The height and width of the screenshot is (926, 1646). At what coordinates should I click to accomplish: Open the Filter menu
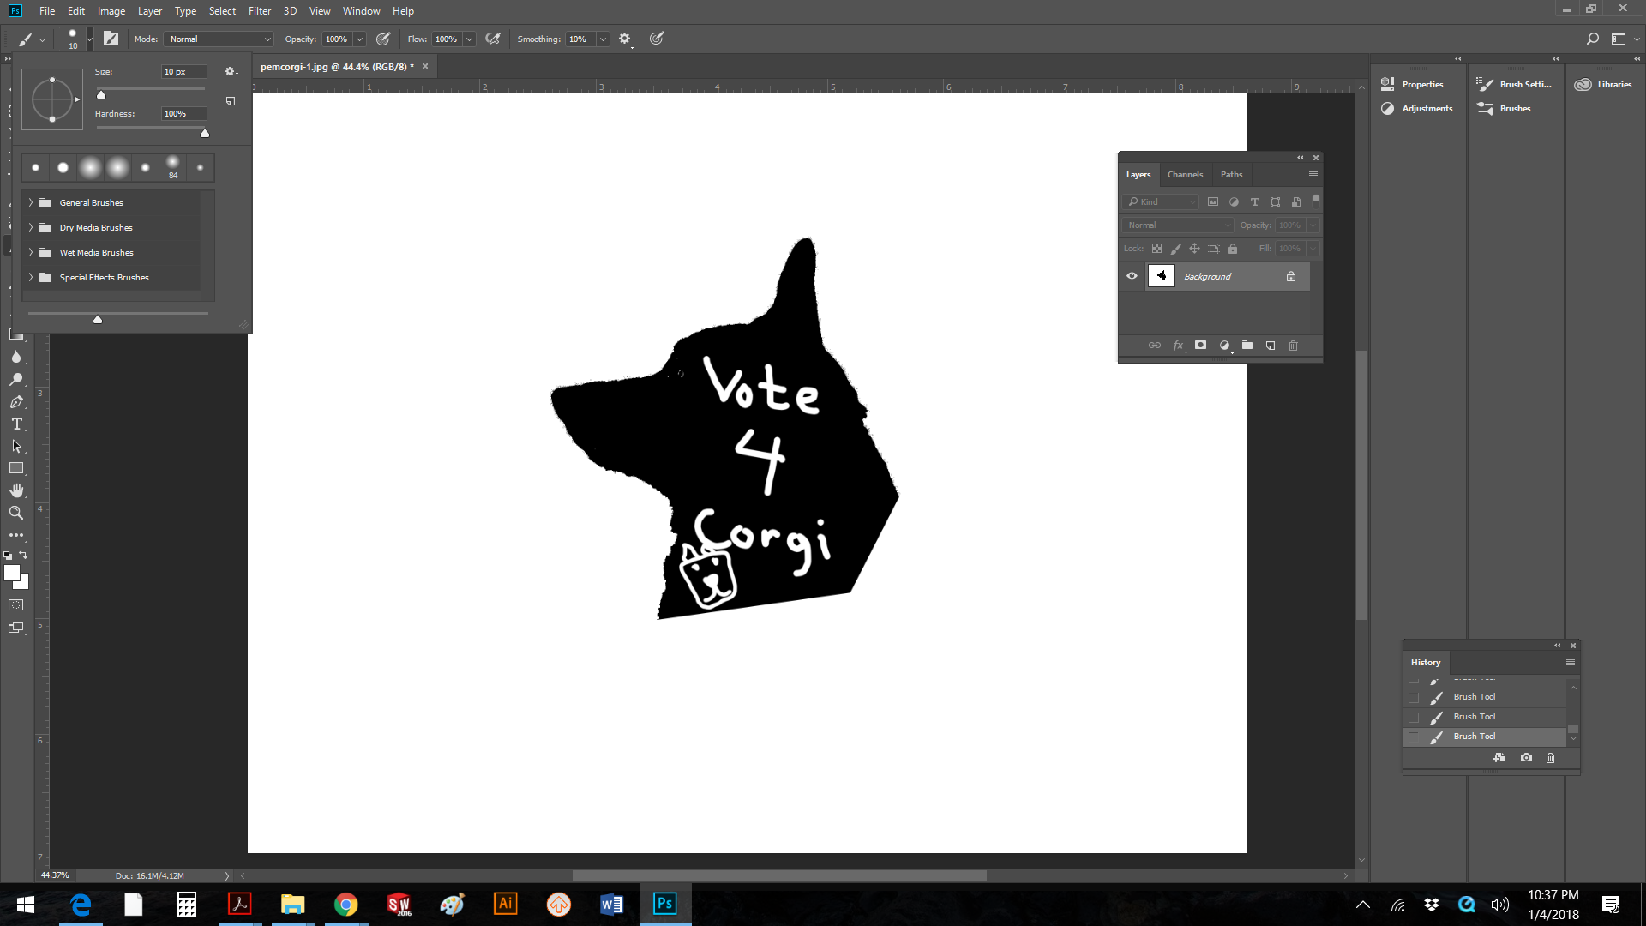[x=259, y=11]
